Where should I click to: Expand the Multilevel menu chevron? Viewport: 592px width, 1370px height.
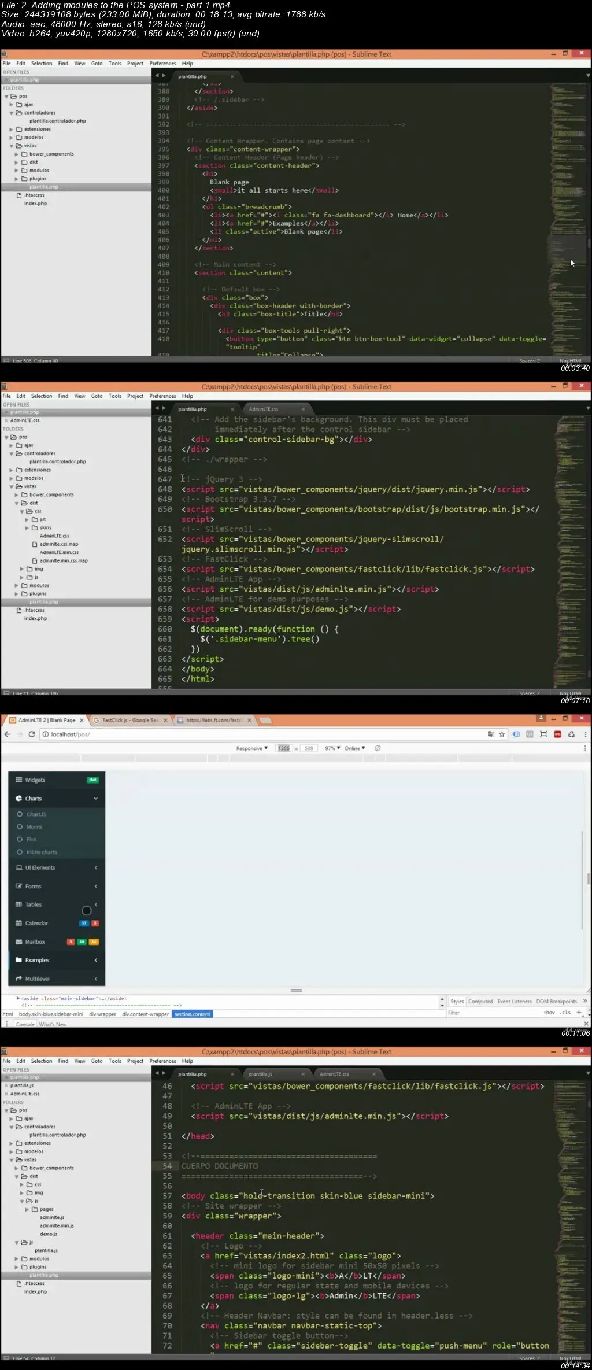95,978
